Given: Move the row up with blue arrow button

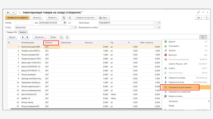Looking at the screenshot, I should (23, 37).
